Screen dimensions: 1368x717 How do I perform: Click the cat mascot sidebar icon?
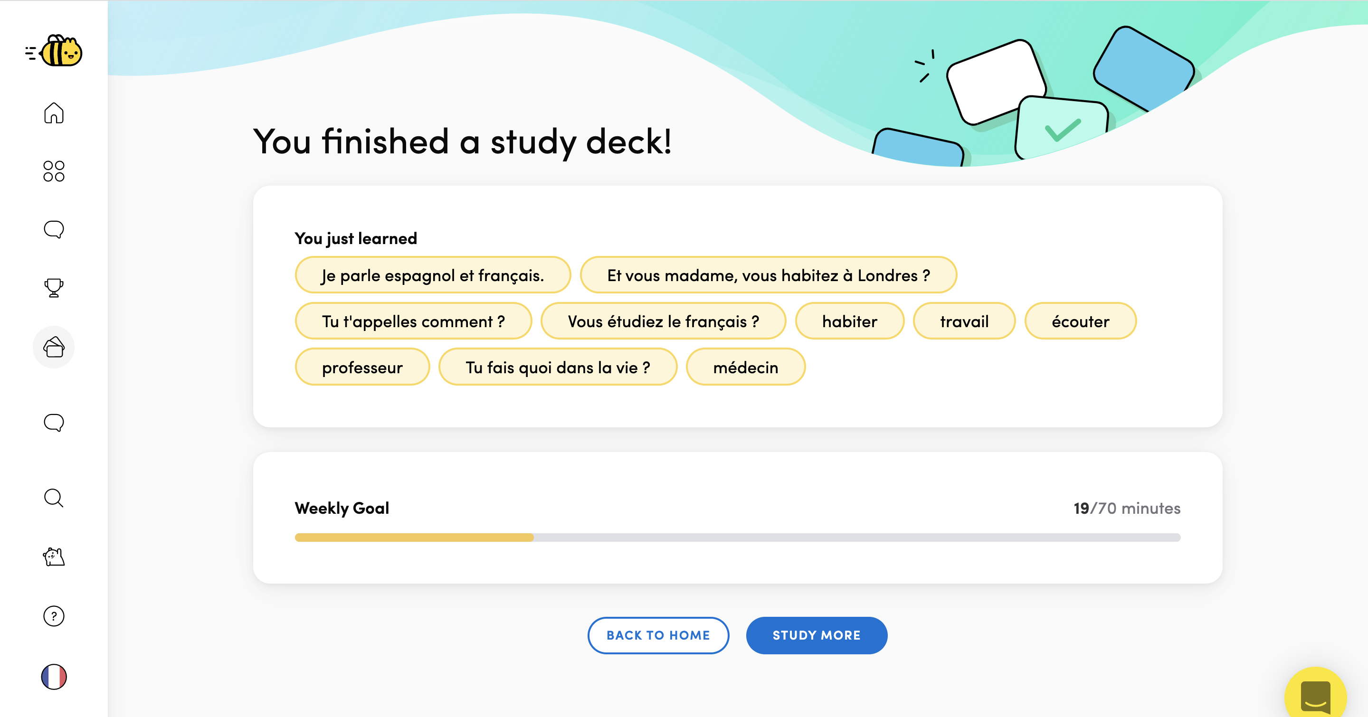click(x=54, y=557)
